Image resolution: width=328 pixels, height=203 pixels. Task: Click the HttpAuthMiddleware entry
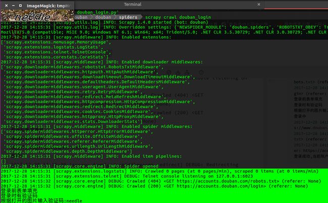[81, 72]
